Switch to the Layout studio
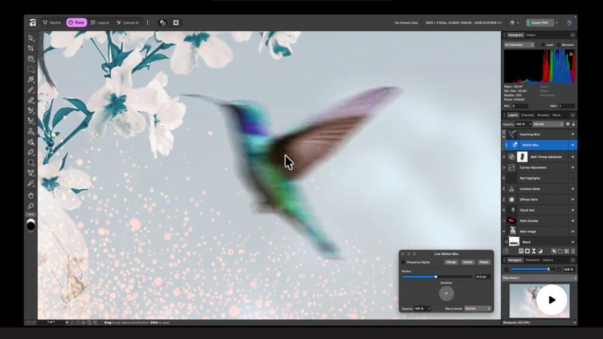The width and height of the screenshot is (603, 339). (100, 23)
